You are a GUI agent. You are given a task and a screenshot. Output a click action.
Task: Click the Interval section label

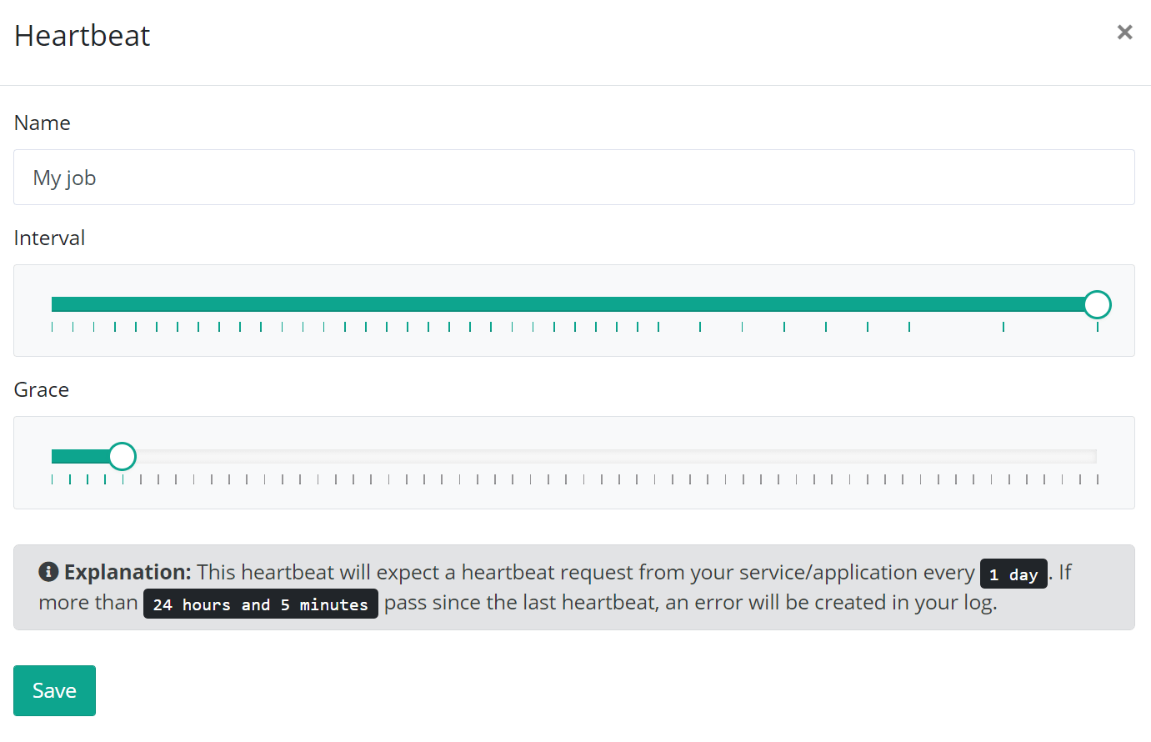[49, 238]
